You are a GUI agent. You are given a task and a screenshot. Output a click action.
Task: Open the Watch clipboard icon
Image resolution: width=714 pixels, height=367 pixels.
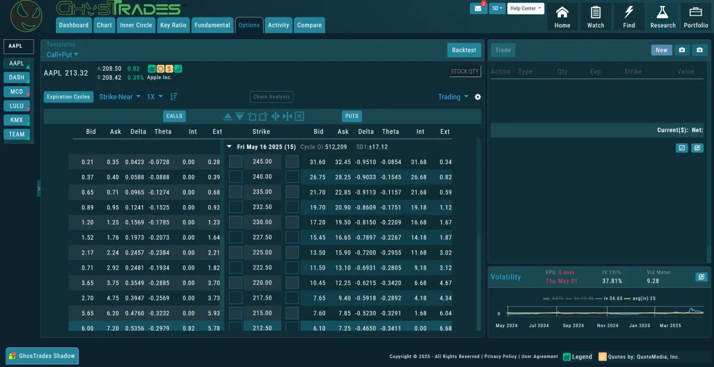pos(596,17)
